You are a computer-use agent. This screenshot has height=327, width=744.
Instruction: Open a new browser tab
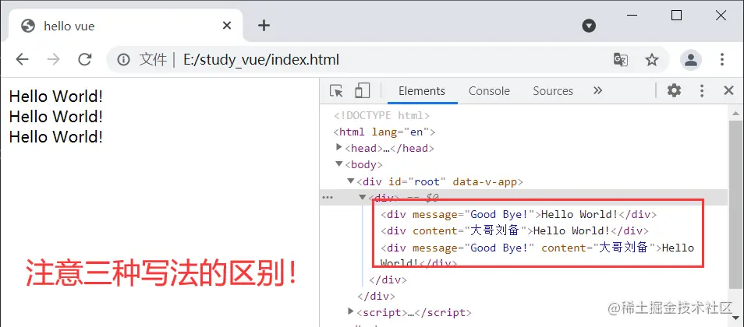coord(264,25)
